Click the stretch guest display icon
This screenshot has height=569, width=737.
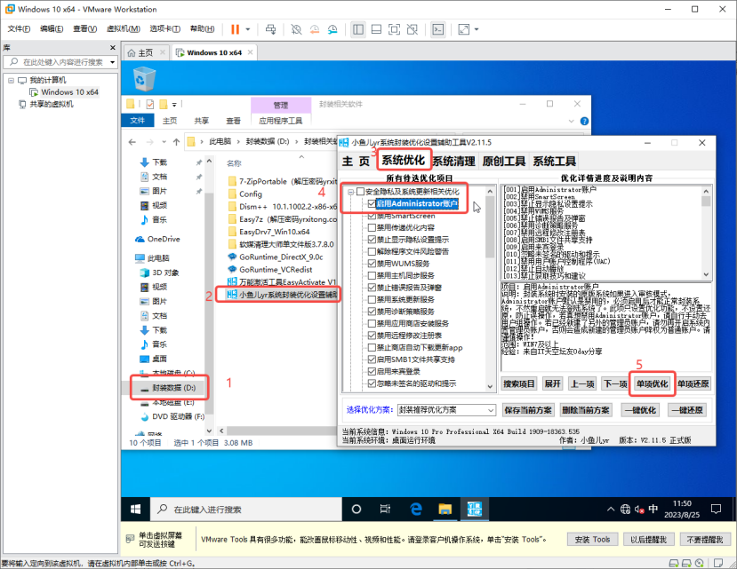click(464, 29)
